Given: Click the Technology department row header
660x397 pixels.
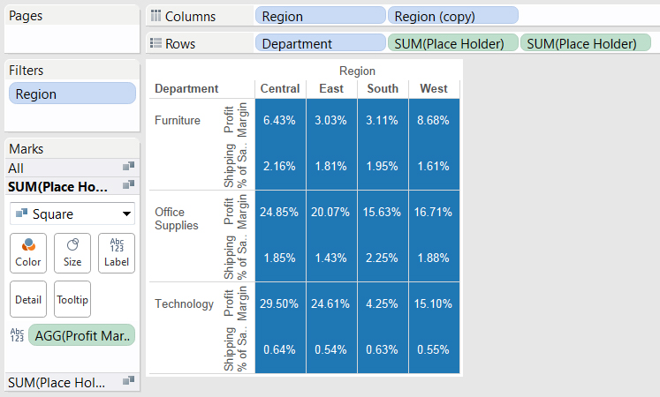Looking at the screenshot, I should click(185, 303).
